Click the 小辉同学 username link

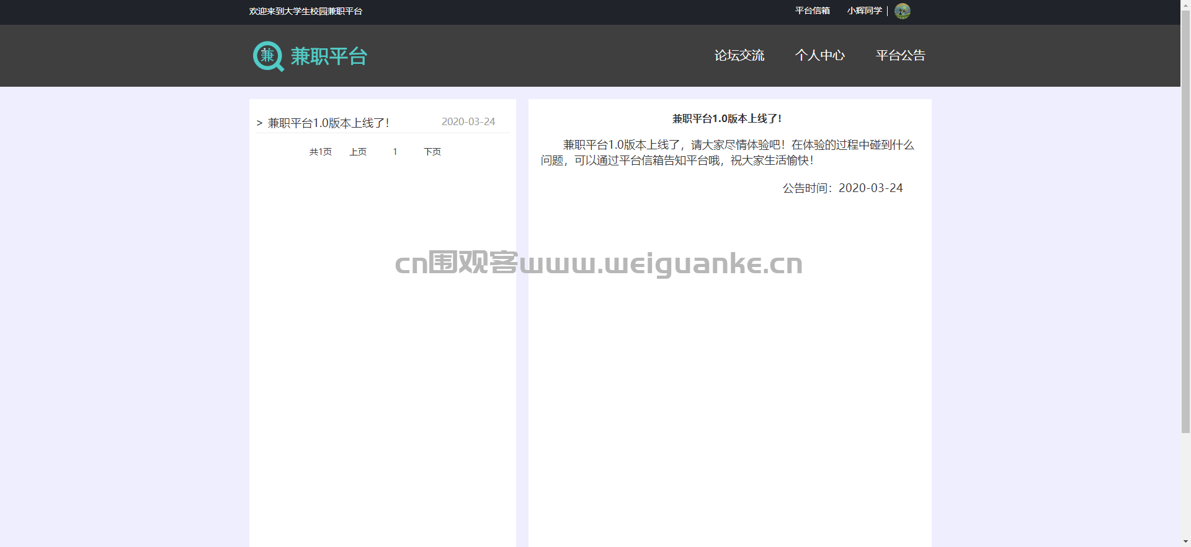[864, 11]
